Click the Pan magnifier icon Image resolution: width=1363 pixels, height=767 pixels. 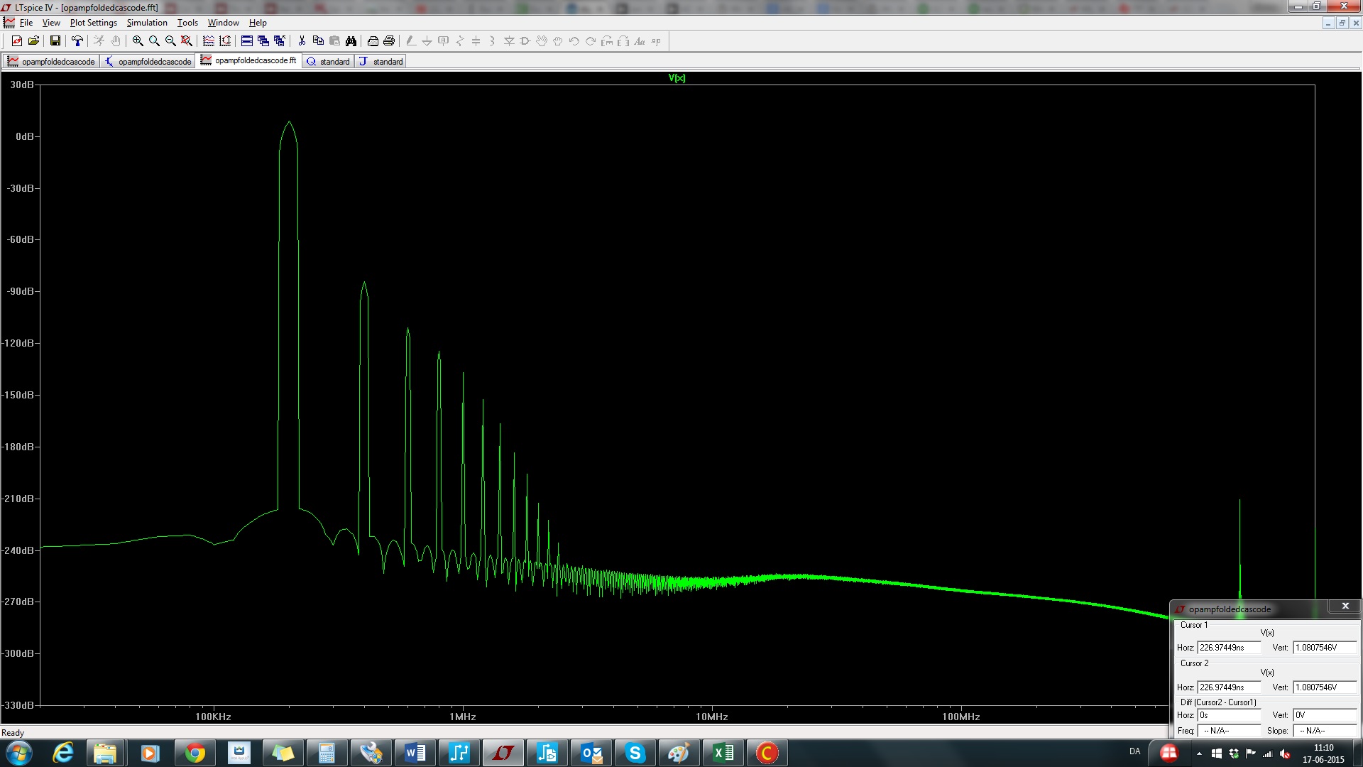154,41
